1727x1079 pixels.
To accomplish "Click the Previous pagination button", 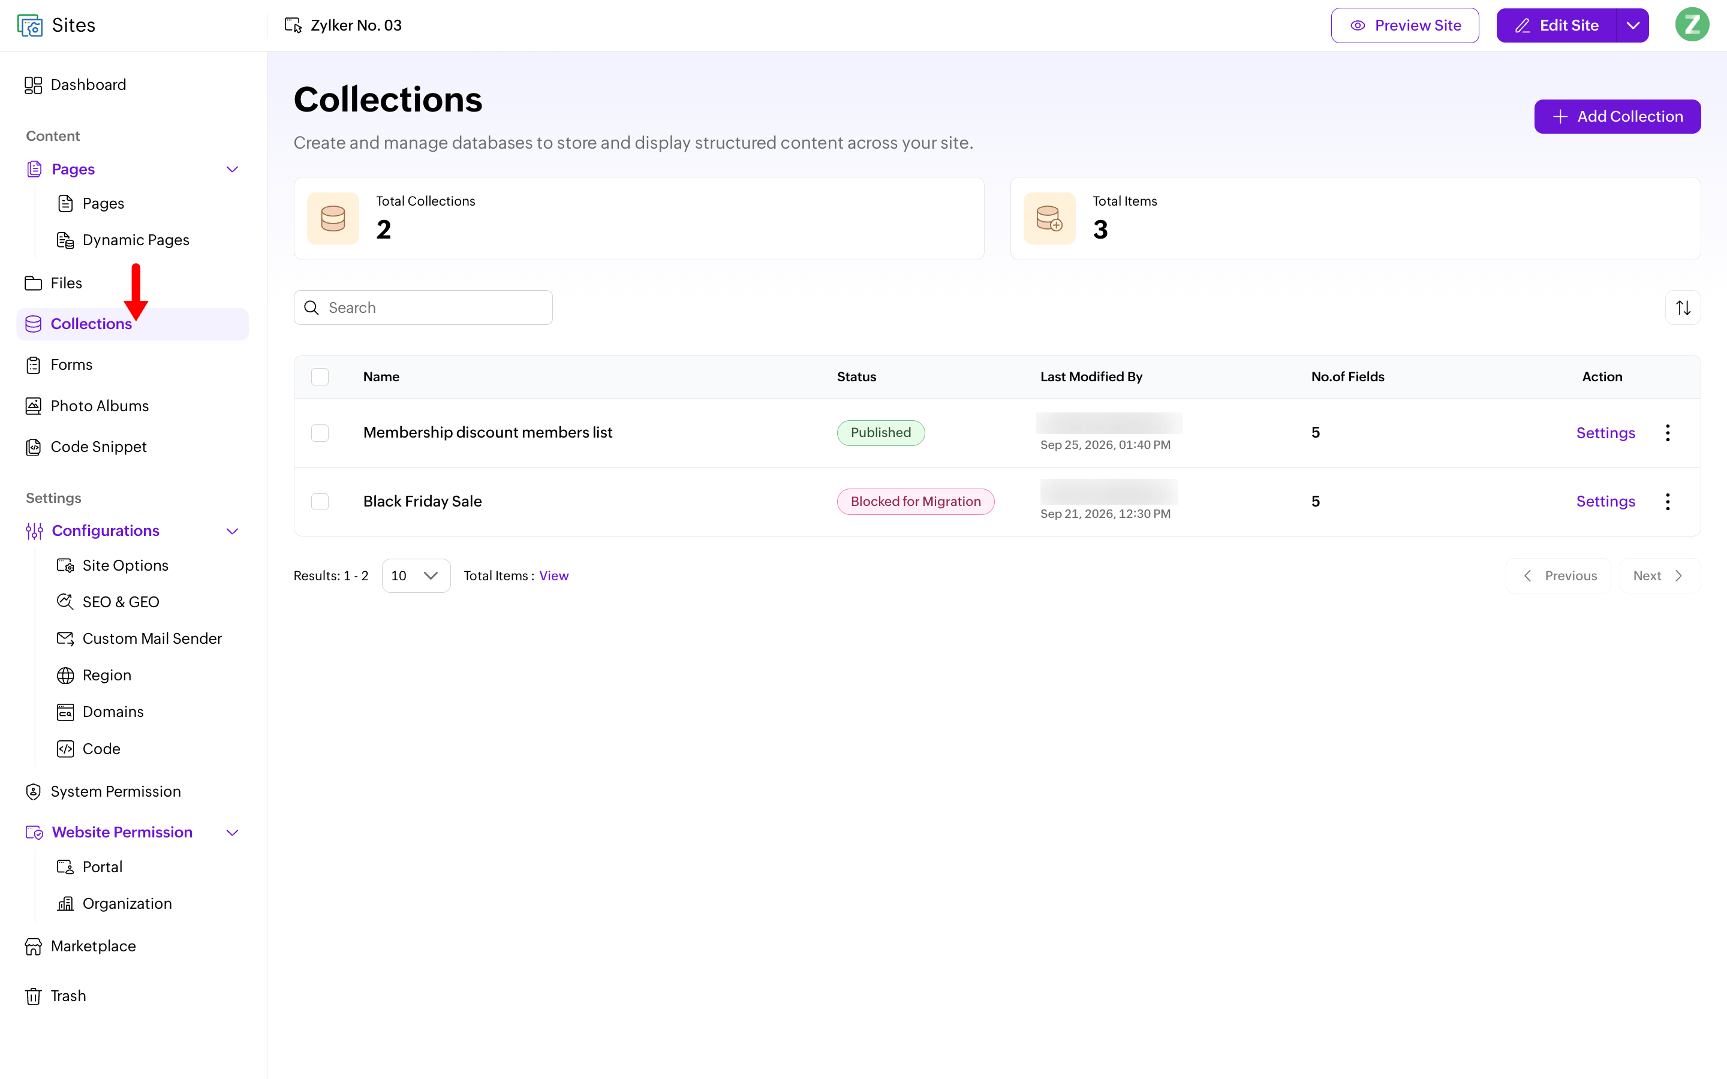I will pyautogui.click(x=1558, y=576).
